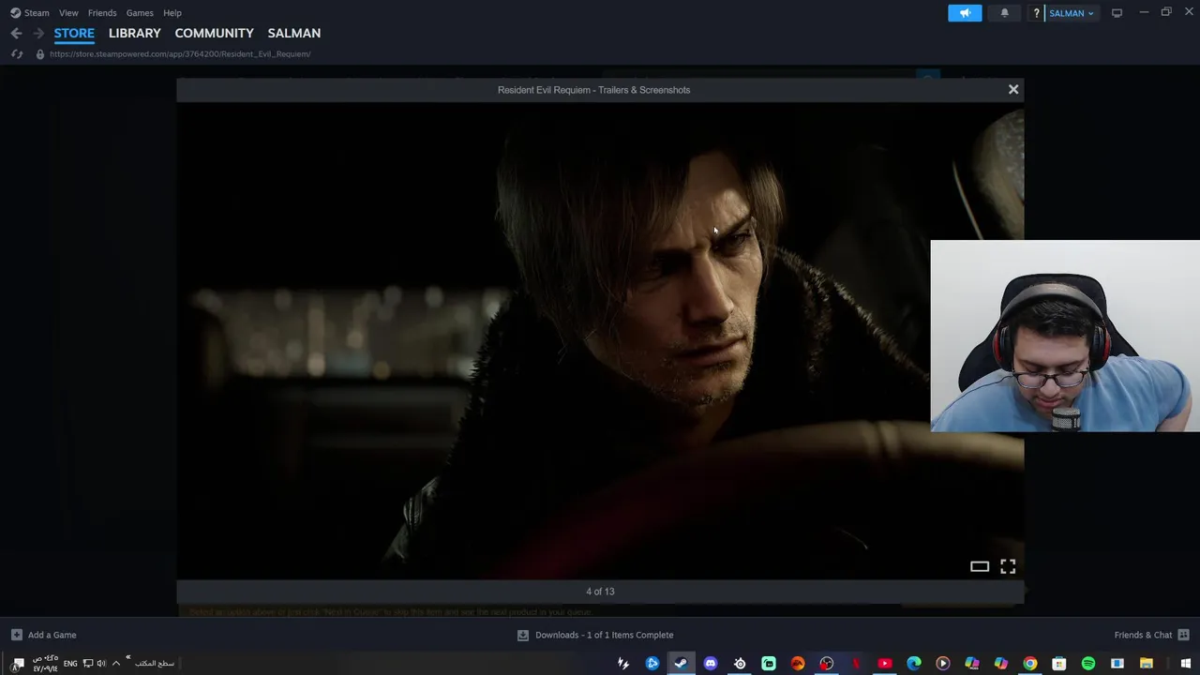Open Friends & Chat
The image size is (1200, 675).
coord(1151,635)
